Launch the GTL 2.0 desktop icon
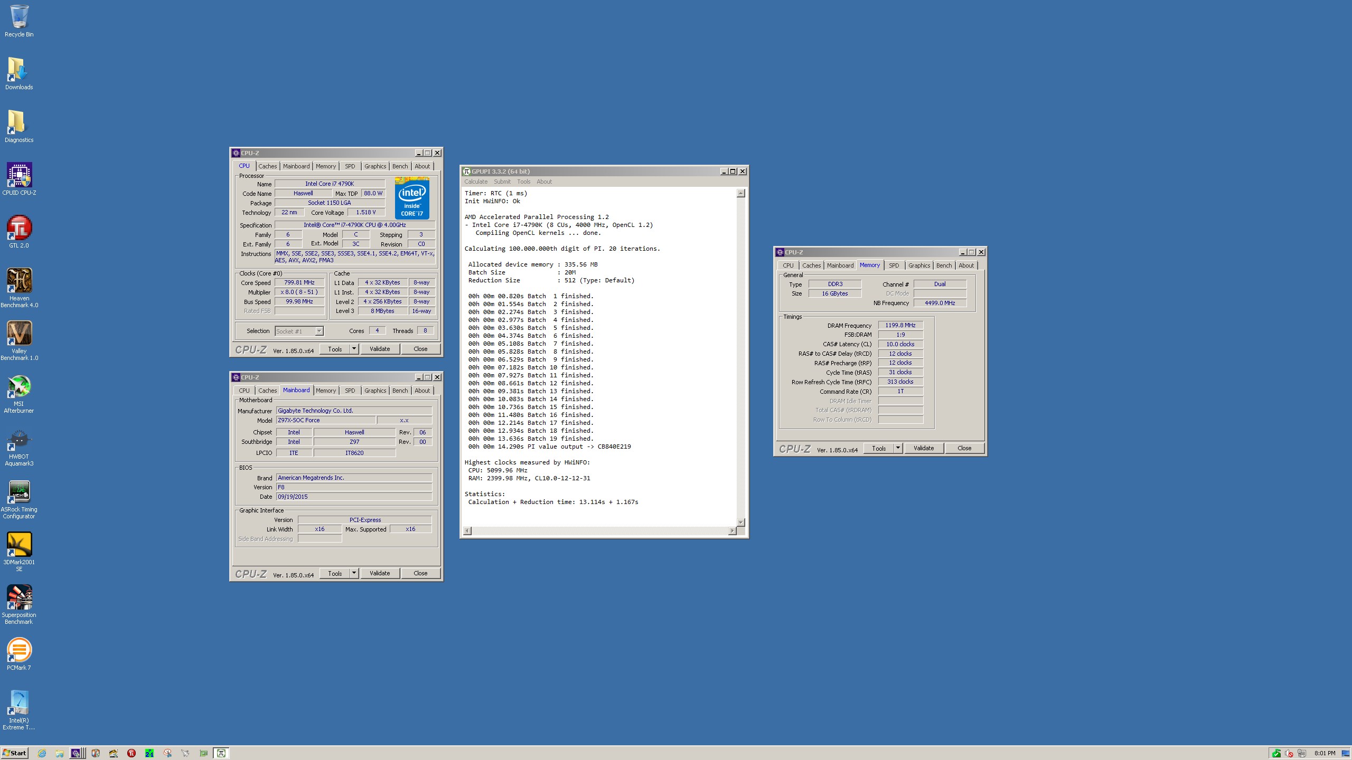The image size is (1352, 760). (x=19, y=232)
